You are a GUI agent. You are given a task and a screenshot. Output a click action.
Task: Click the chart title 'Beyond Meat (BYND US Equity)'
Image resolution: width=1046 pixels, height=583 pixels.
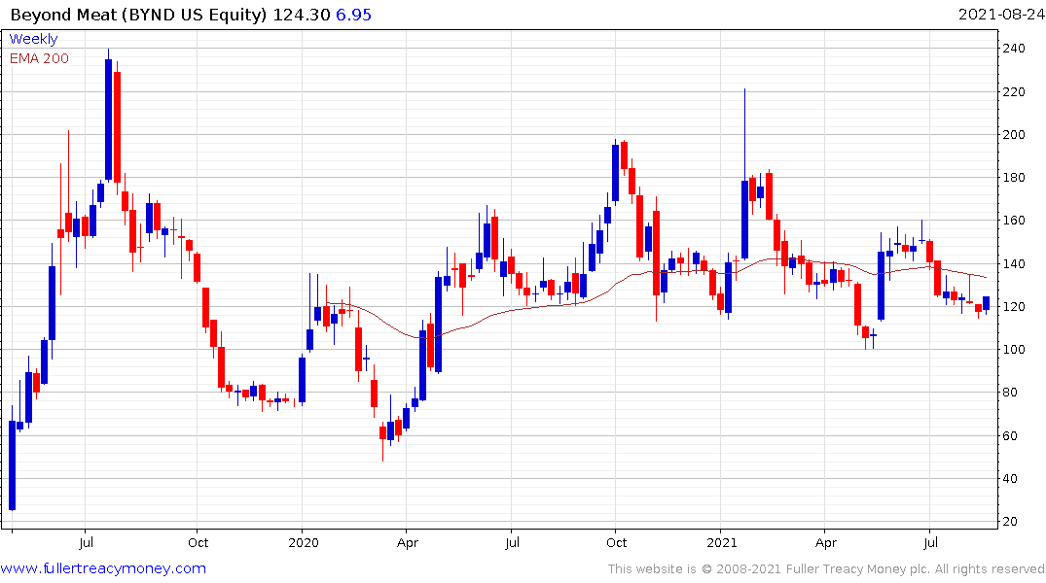click(139, 15)
